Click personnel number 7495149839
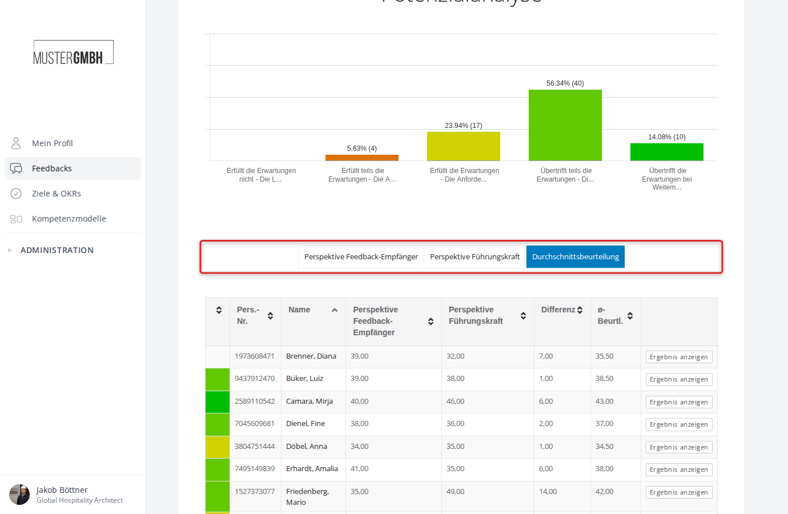 coord(255,469)
